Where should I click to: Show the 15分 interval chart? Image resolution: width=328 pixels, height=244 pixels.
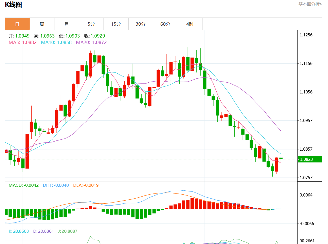point(116,24)
